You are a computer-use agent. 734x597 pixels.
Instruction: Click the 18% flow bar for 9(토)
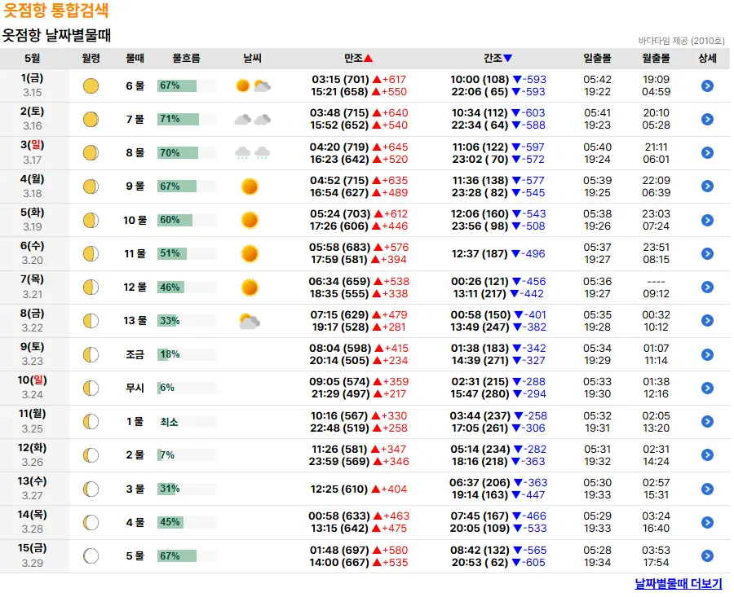[187, 354]
